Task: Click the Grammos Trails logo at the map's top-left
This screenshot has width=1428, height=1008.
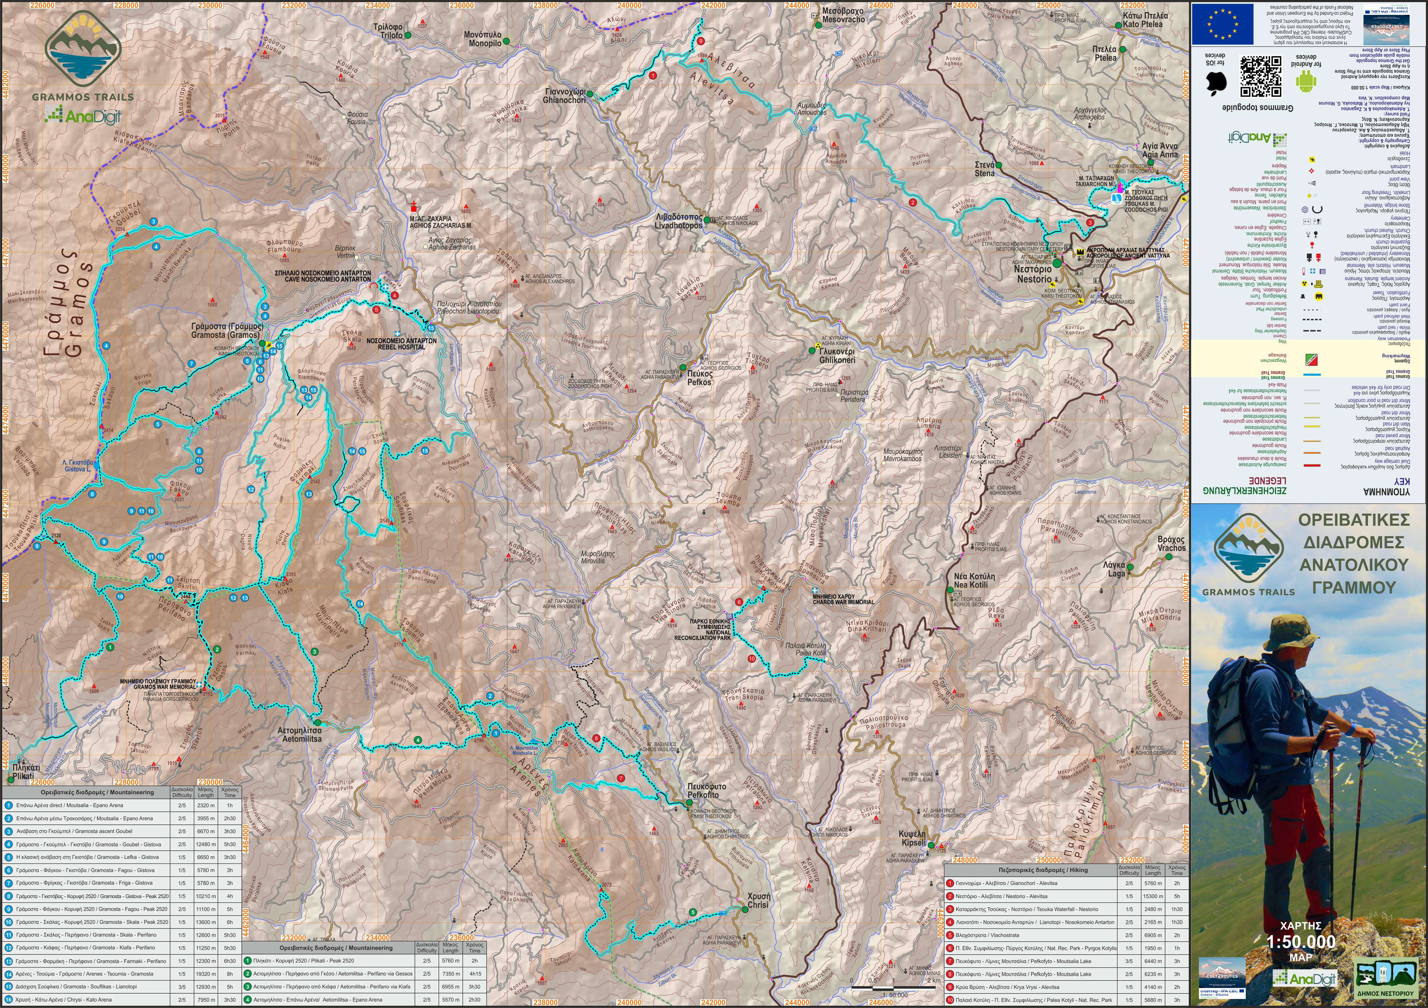Action: click(83, 56)
